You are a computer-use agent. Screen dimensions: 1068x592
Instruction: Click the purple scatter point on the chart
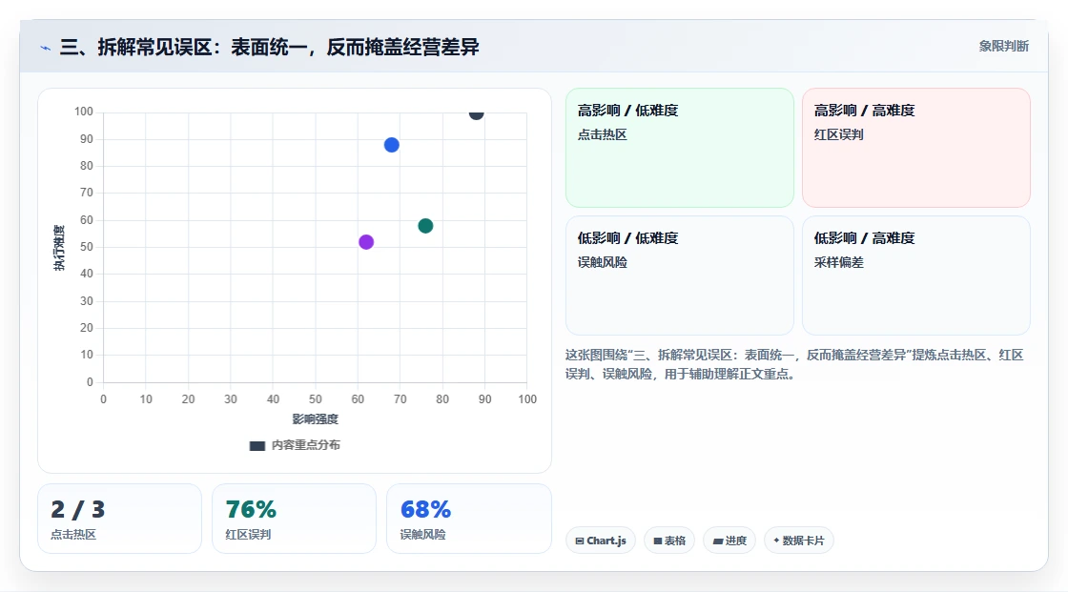366,242
